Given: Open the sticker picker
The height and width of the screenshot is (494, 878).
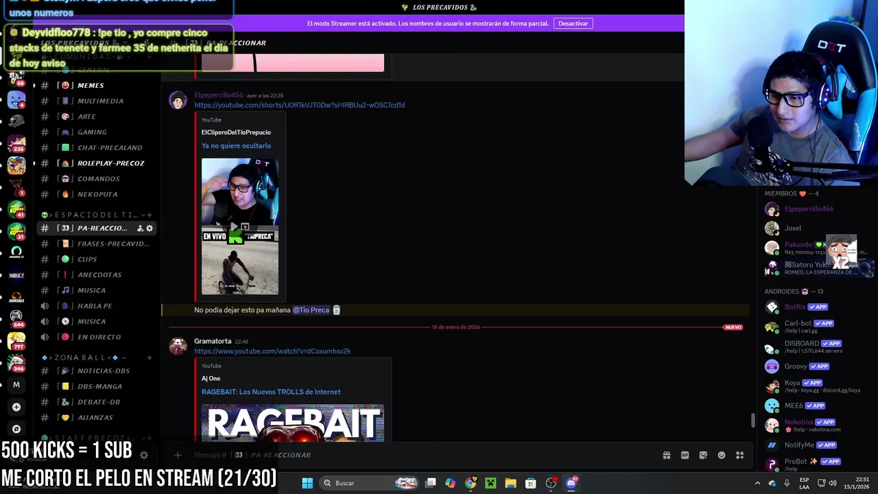Looking at the screenshot, I should tap(703, 455).
